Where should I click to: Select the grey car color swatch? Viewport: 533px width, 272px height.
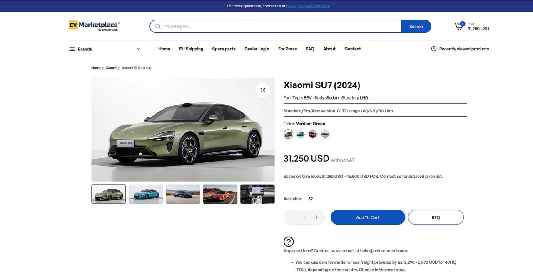click(325, 134)
